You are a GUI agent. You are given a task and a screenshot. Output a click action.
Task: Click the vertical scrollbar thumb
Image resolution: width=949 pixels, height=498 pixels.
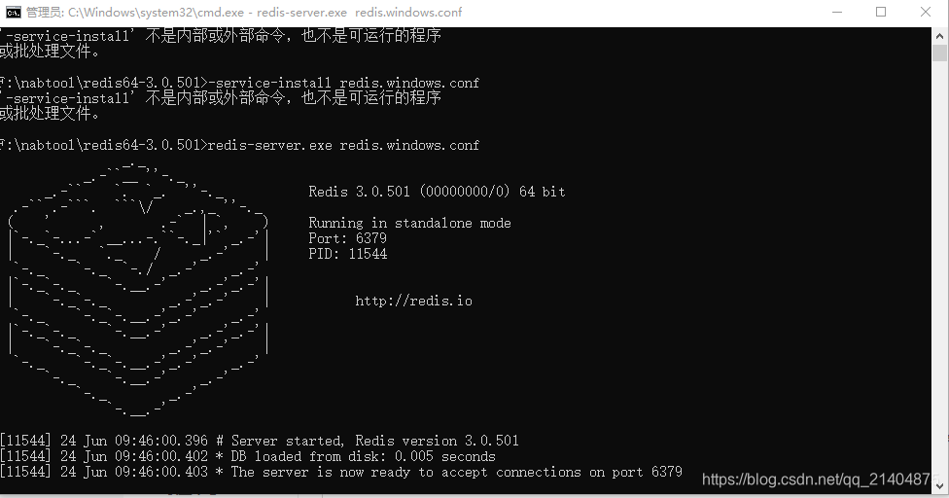click(x=939, y=53)
